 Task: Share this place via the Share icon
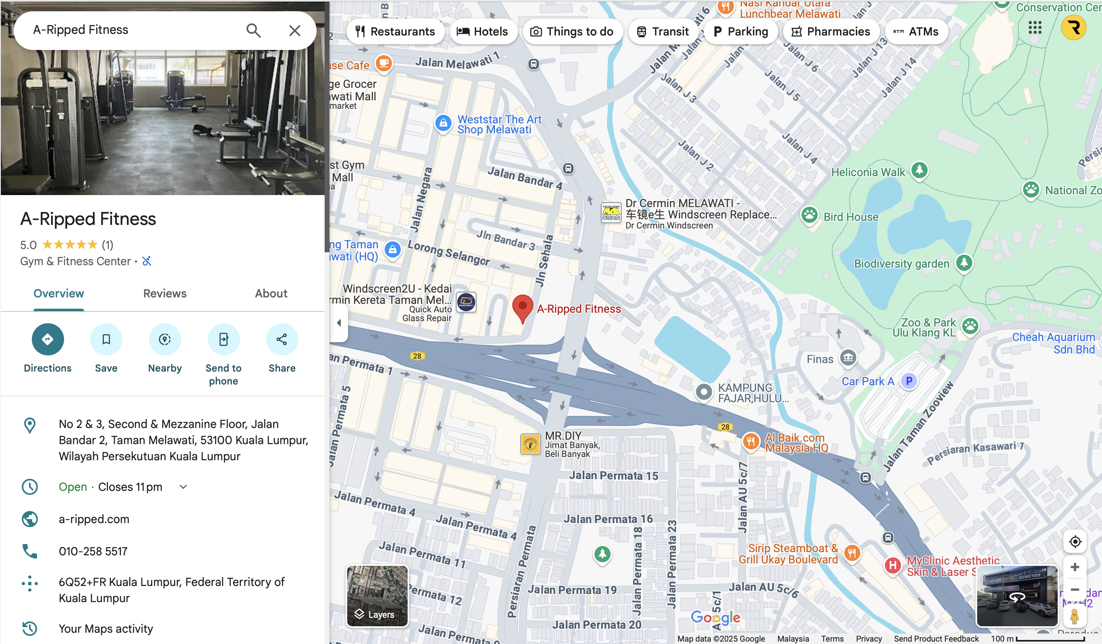coord(282,339)
